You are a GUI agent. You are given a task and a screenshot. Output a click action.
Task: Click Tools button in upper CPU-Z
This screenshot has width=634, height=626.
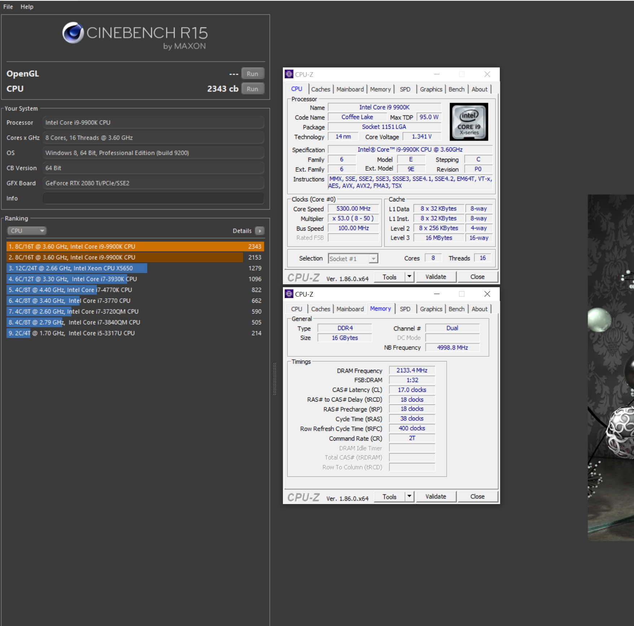pos(389,277)
